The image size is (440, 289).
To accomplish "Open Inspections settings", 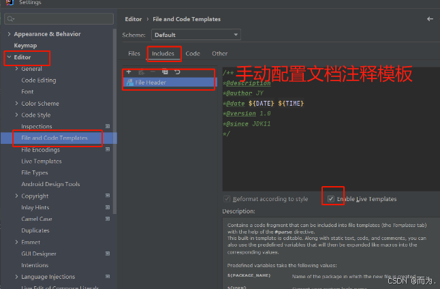I will (37, 126).
